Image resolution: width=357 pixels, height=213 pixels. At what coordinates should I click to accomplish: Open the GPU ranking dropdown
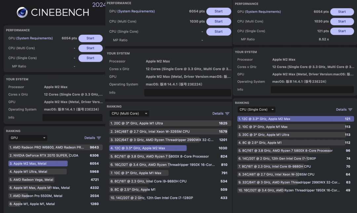pyautogui.click(x=28, y=138)
